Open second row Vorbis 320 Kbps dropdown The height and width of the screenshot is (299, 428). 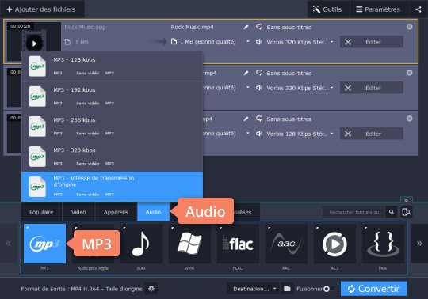click(331, 88)
